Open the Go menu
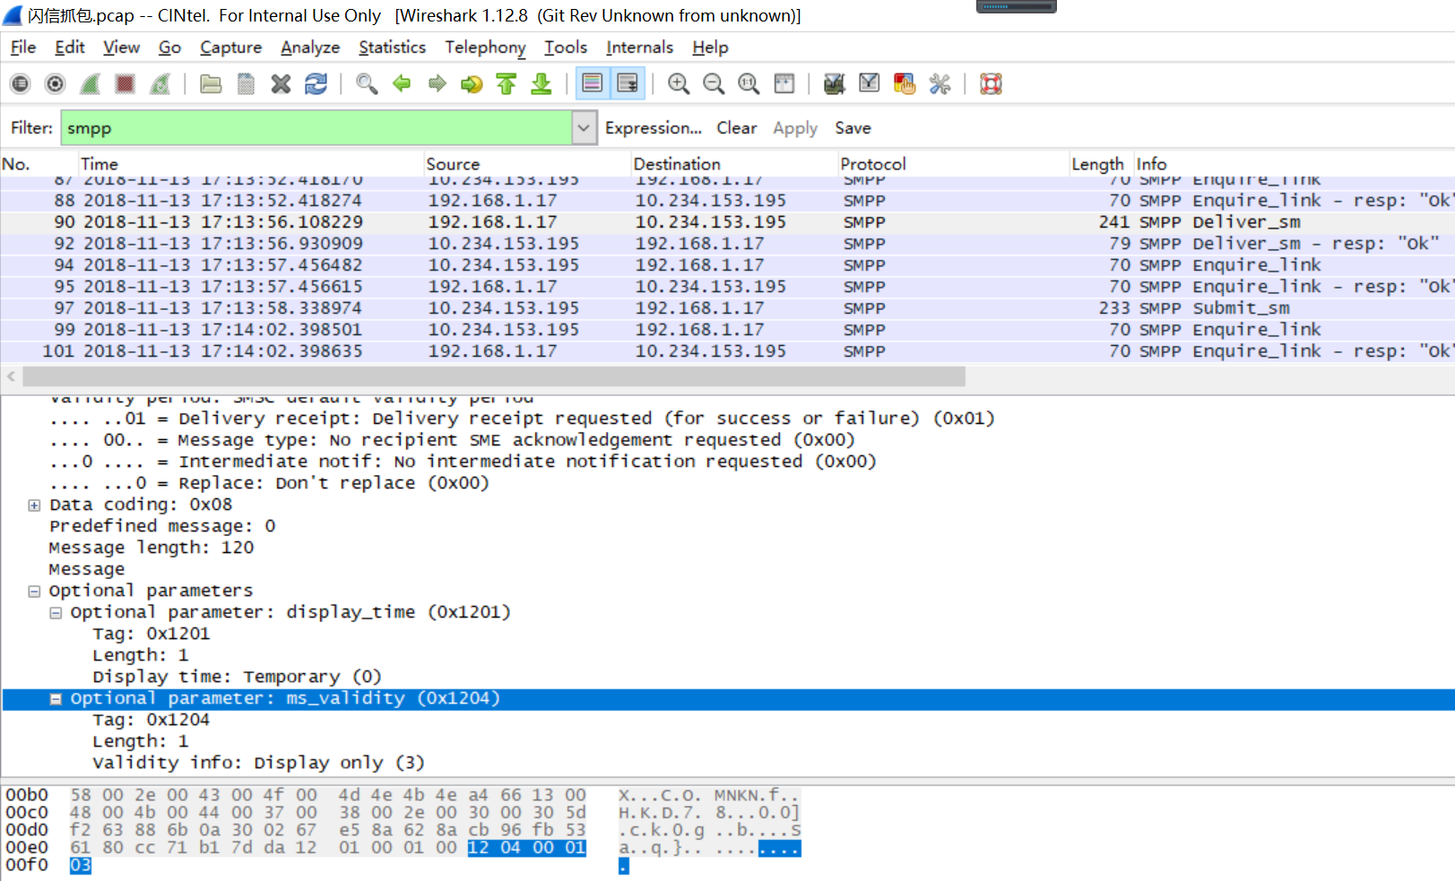 [x=169, y=48]
